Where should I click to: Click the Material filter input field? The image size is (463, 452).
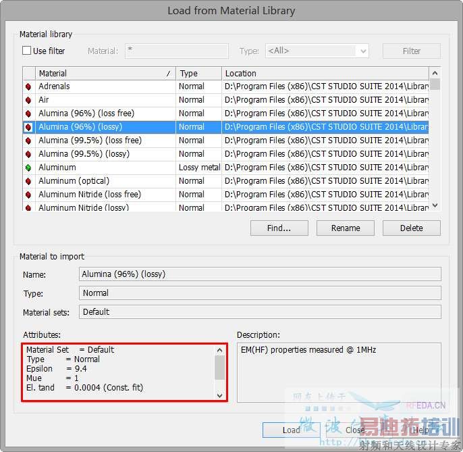coord(177,51)
